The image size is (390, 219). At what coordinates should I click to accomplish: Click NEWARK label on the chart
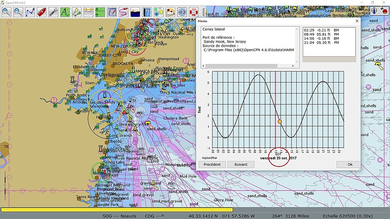coord(90,52)
